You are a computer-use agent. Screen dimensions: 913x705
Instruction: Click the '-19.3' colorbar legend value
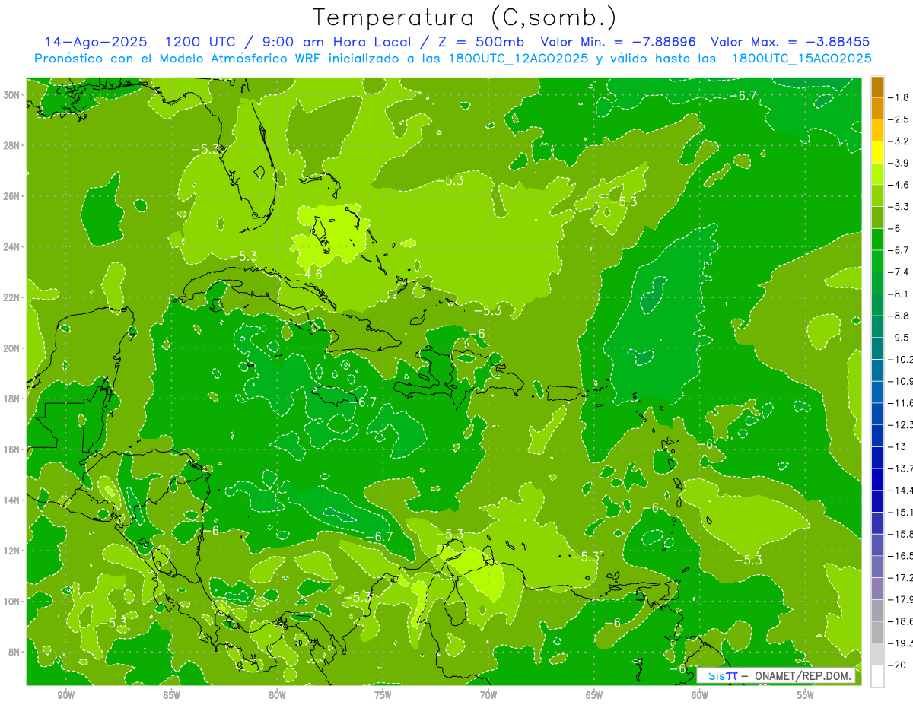coord(901,643)
